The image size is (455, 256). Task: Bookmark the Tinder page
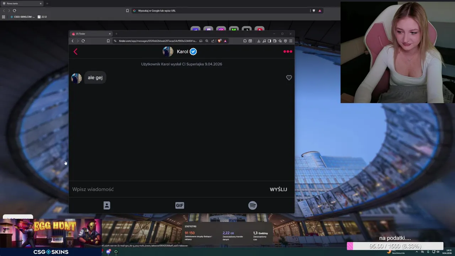(x=108, y=41)
